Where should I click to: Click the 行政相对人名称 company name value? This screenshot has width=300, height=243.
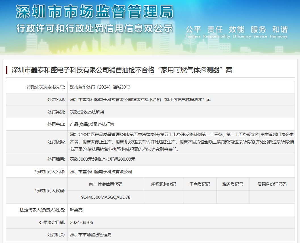coord(101,172)
